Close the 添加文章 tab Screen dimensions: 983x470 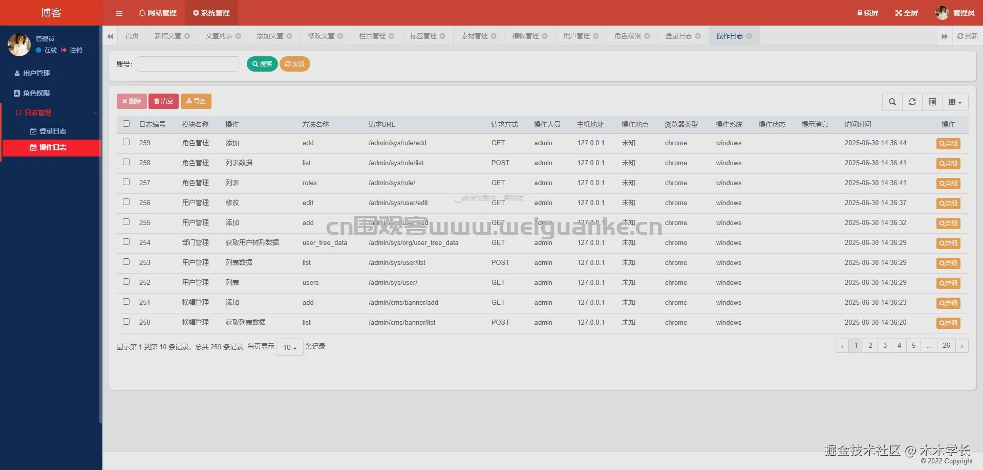pyautogui.click(x=289, y=36)
